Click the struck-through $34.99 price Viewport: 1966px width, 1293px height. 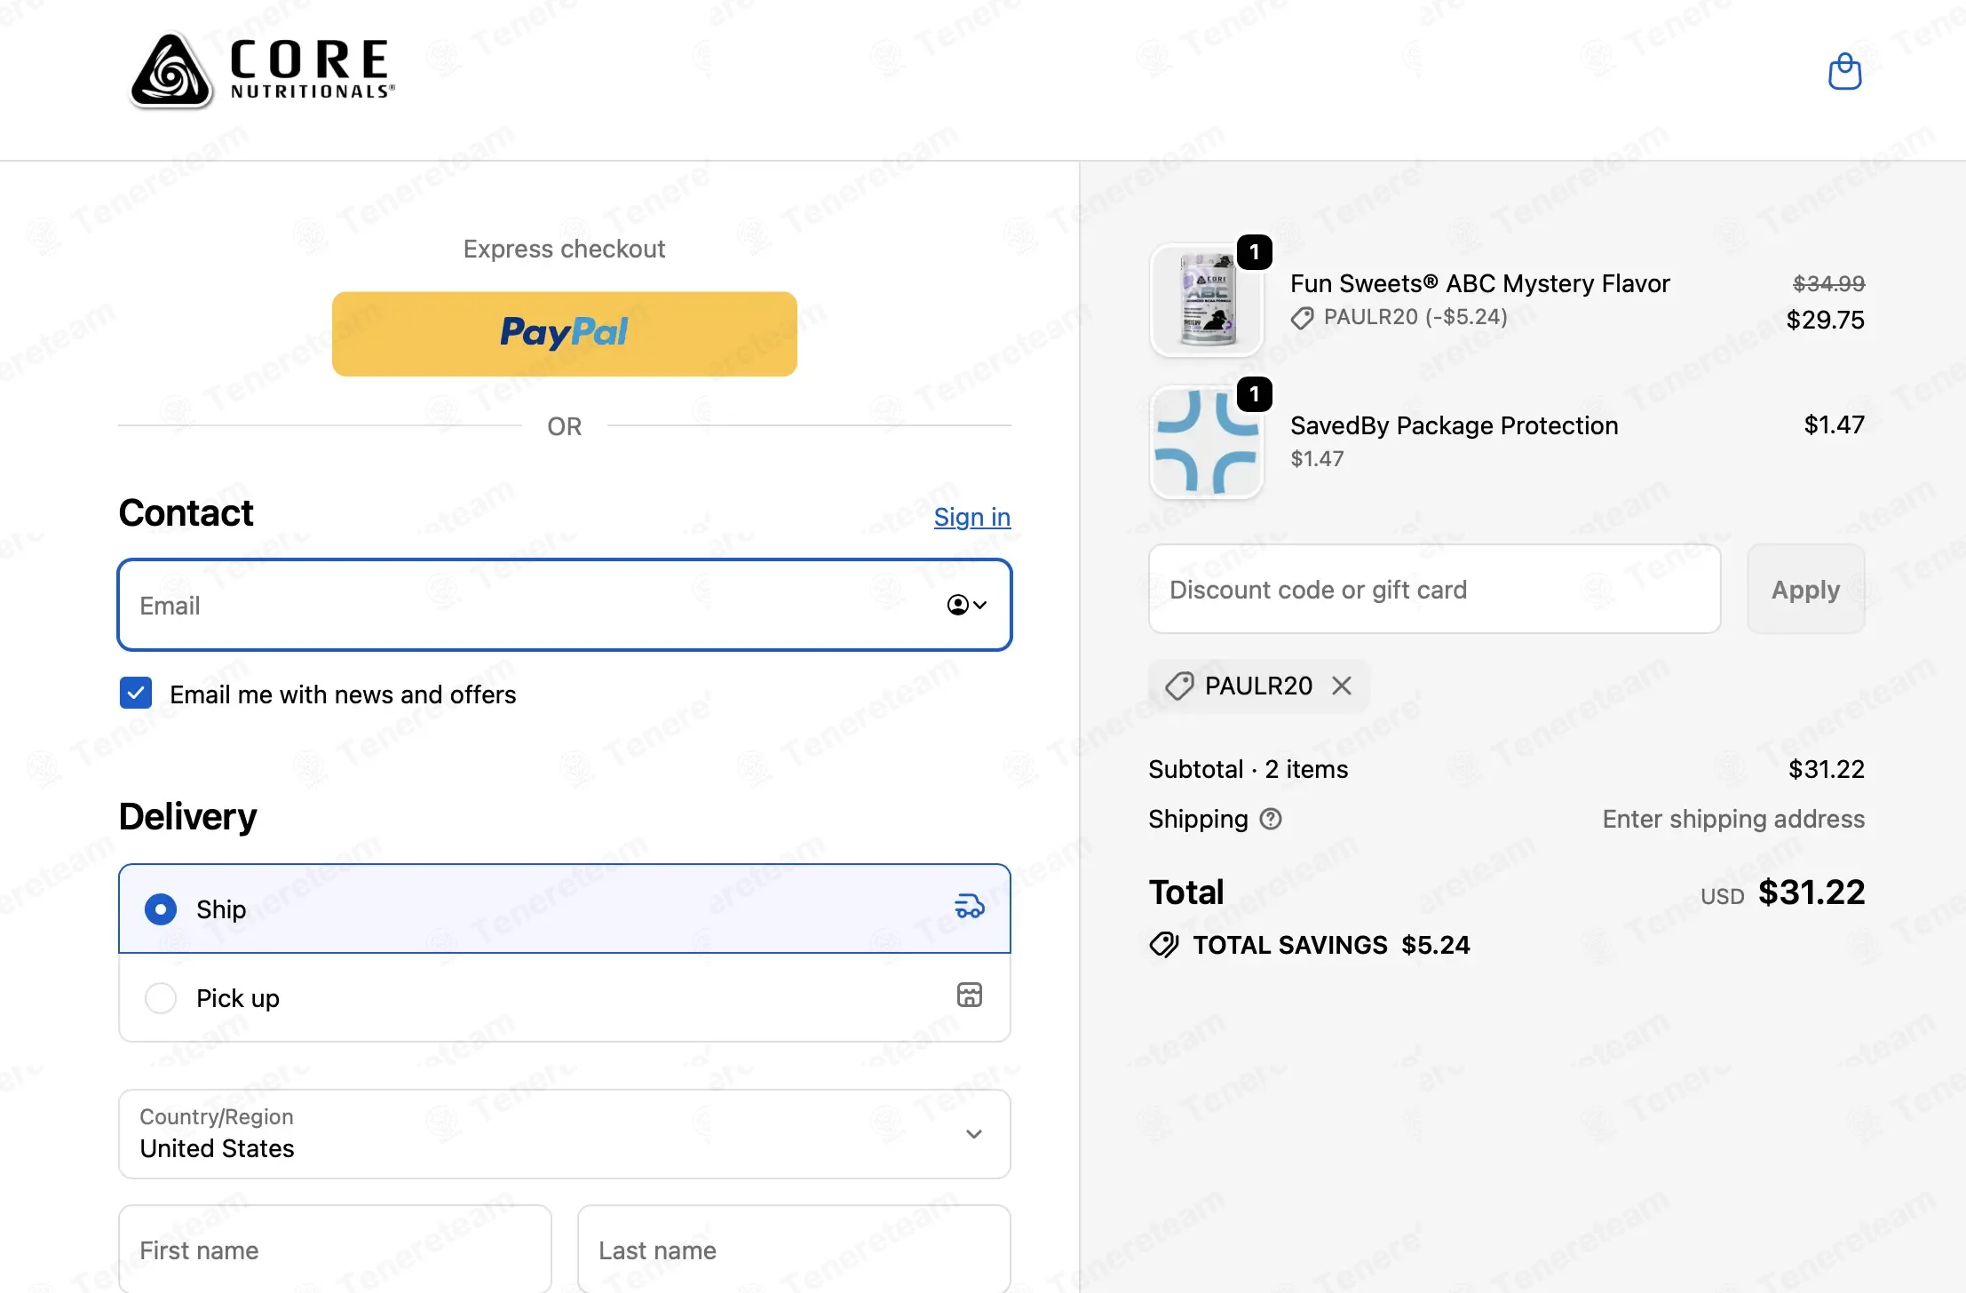pos(1829,283)
